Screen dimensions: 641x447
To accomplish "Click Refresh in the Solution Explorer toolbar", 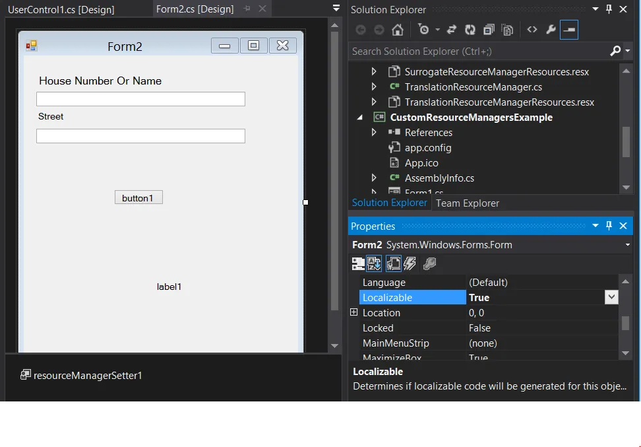I will click(x=470, y=30).
